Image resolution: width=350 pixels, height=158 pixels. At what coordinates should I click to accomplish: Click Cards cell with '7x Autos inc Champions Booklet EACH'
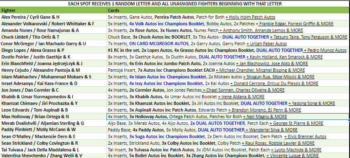[228, 70]
